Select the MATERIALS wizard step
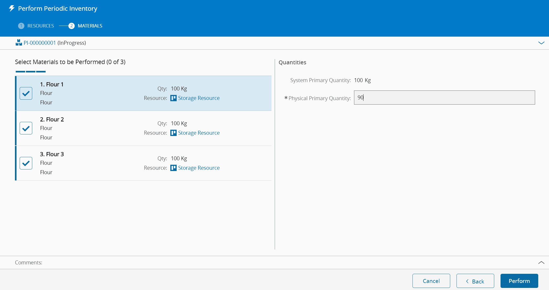The image size is (549, 290). [x=90, y=26]
